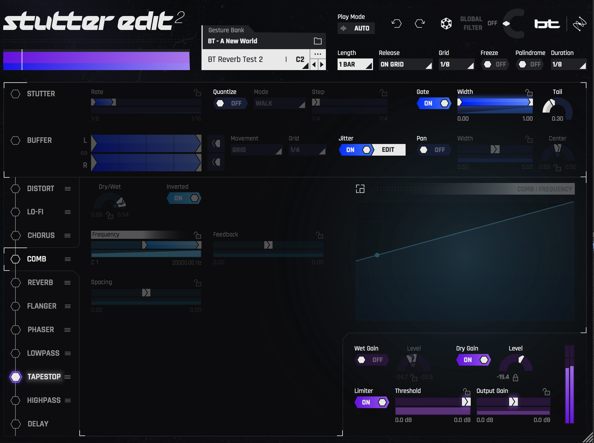
Task: Click the undo arrow icon
Action: pos(396,23)
